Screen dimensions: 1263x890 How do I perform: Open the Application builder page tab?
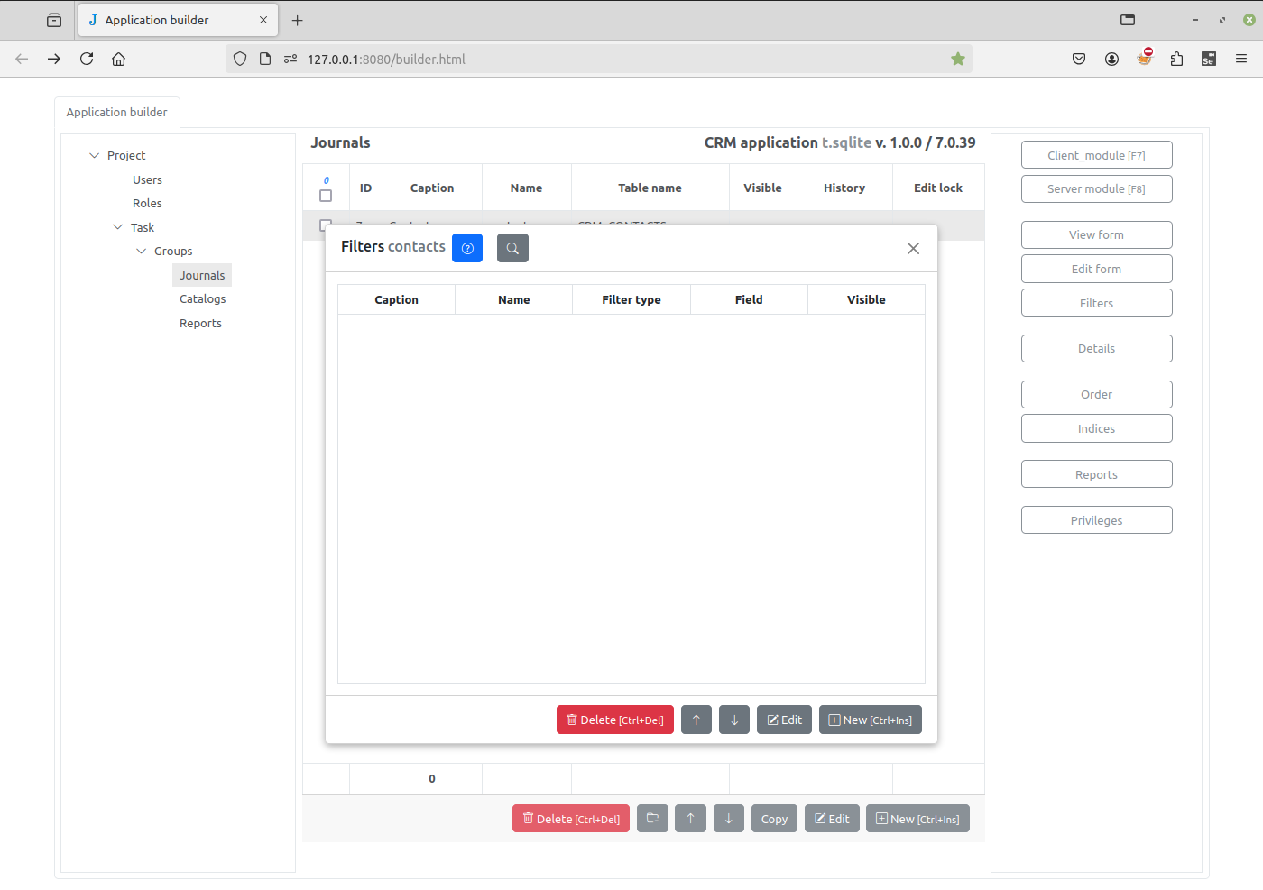[x=117, y=112]
